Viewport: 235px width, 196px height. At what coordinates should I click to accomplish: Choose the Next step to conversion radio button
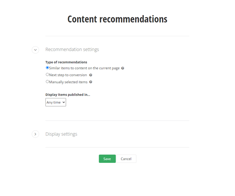[47, 75]
